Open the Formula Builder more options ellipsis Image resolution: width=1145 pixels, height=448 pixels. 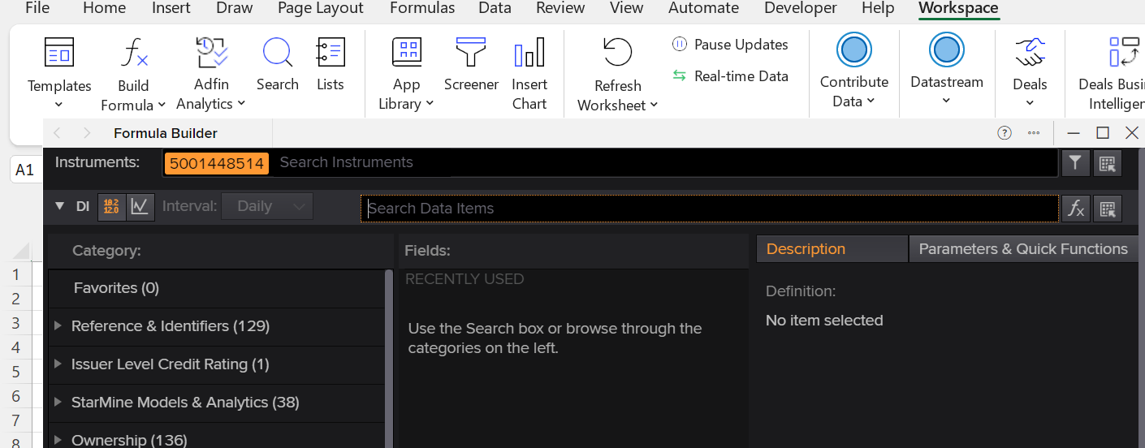pyautogui.click(x=1034, y=133)
